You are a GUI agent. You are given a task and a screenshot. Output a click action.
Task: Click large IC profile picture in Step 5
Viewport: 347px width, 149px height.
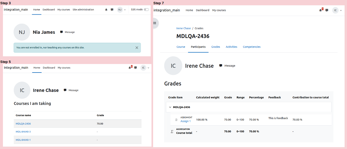[x=22, y=90]
